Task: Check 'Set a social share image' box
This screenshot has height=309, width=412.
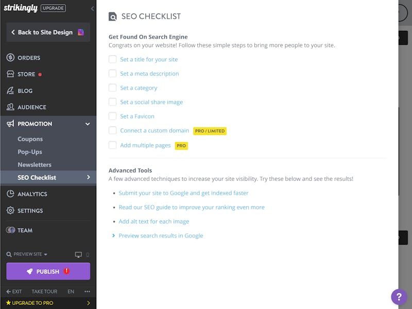Action: click(112, 101)
